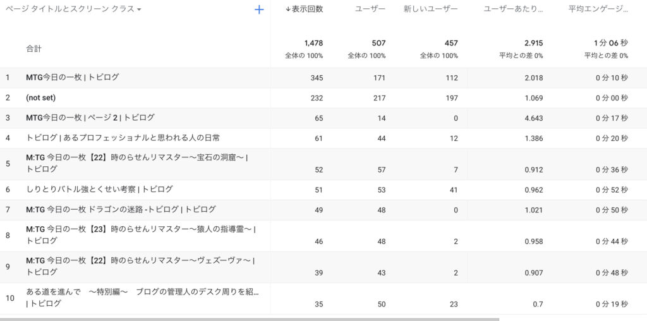The width and height of the screenshot is (647, 321).
Task: Click the ユーザーあたり column header
Action: click(x=512, y=9)
